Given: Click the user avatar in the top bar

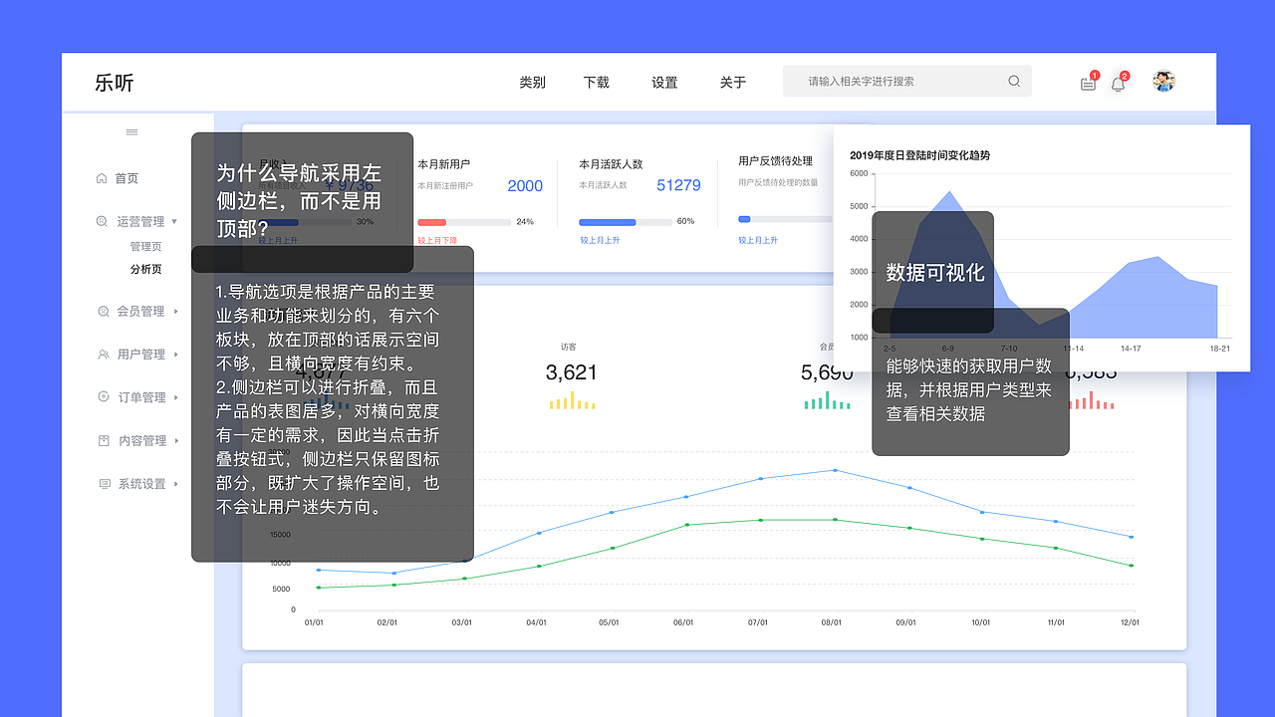Looking at the screenshot, I should click(x=1163, y=81).
